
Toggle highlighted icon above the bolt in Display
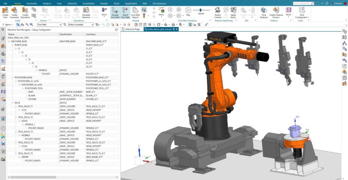tap(144, 10)
